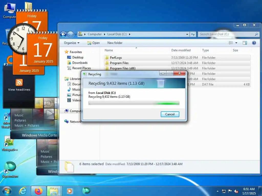
Task: Show hidden tray icons arrow
Action: pos(217,191)
